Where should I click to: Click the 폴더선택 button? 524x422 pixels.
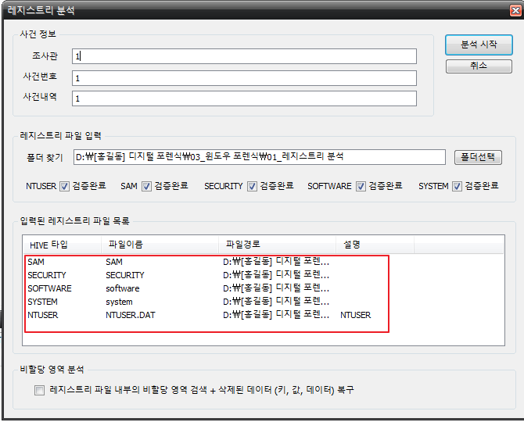[x=478, y=157]
